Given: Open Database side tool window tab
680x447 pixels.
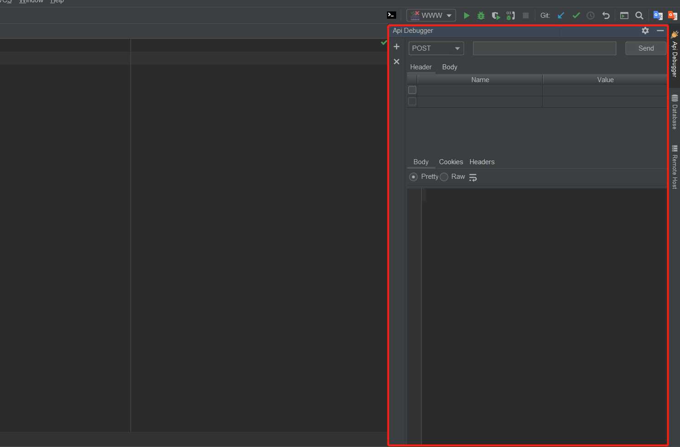Looking at the screenshot, I should [x=675, y=112].
